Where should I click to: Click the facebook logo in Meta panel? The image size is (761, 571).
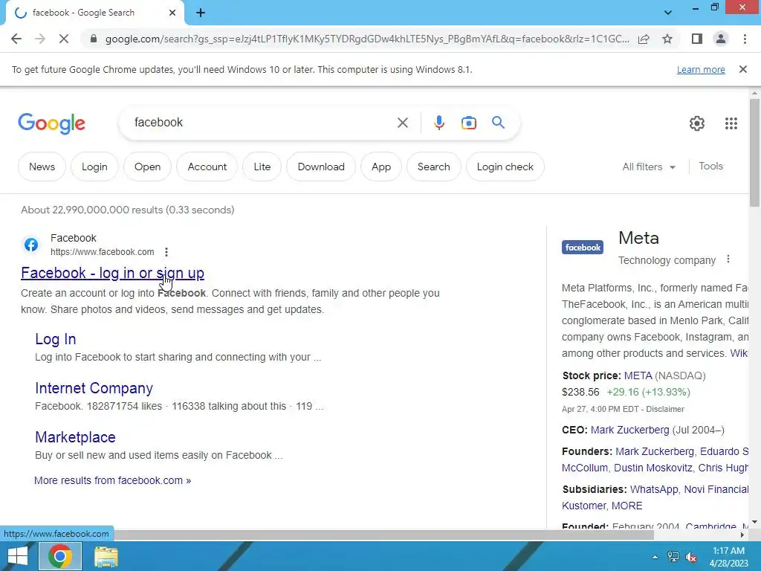(x=583, y=247)
